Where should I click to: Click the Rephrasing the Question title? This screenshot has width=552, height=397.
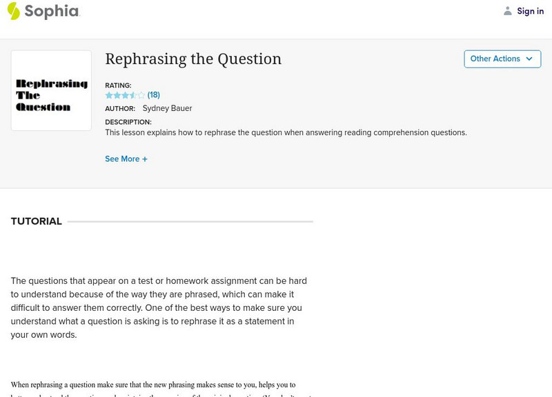click(x=193, y=59)
